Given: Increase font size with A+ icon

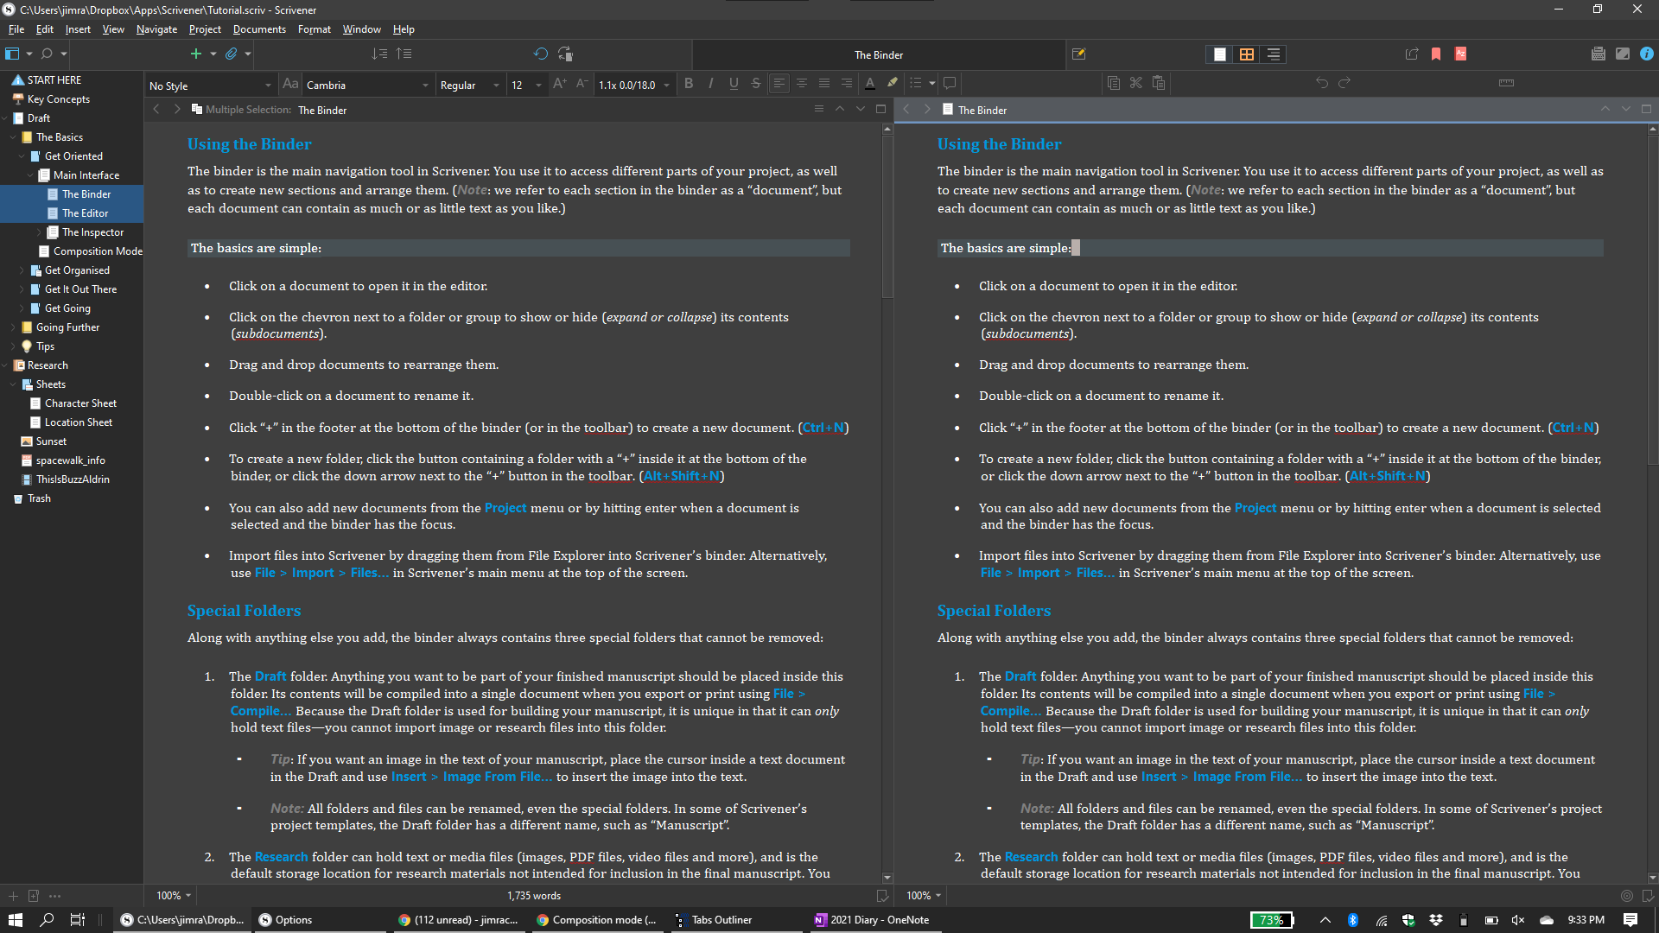Looking at the screenshot, I should pos(559,84).
